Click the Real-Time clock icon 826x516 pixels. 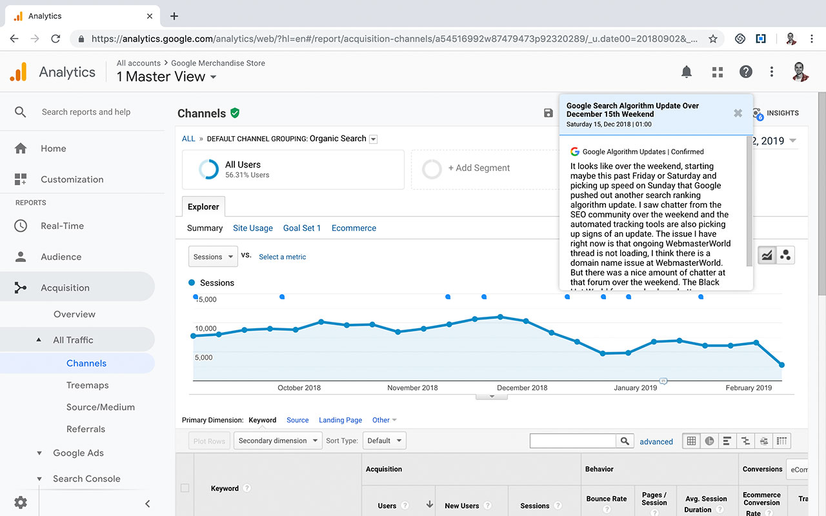tap(21, 226)
